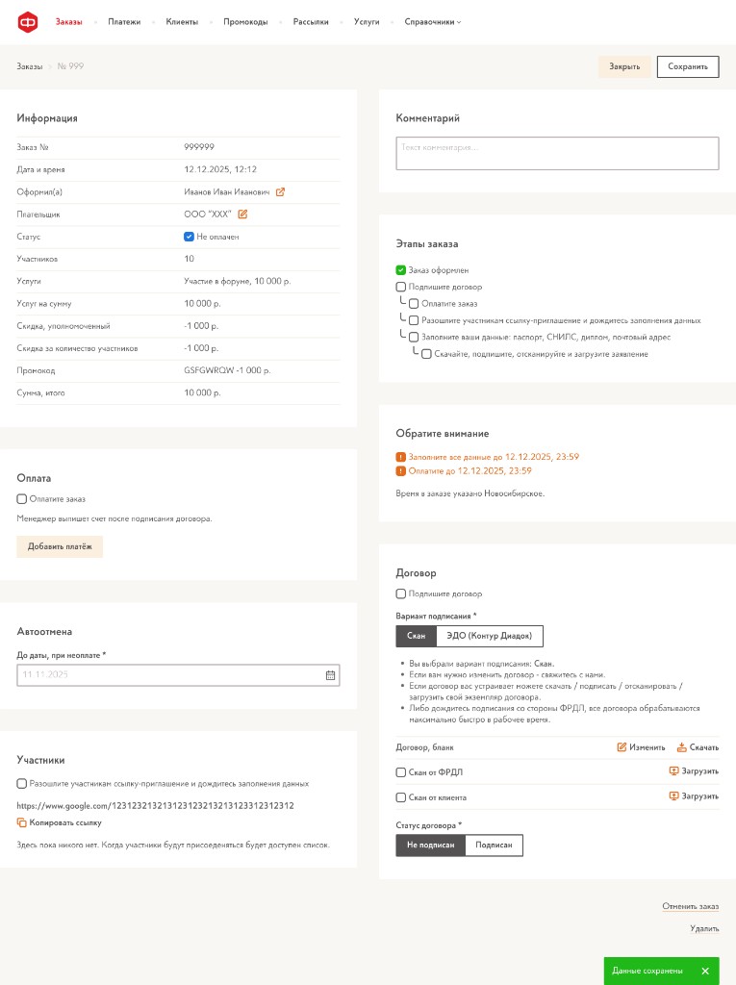Click Загрузить for Скан от клиента
736x985 pixels.
[x=700, y=796]
